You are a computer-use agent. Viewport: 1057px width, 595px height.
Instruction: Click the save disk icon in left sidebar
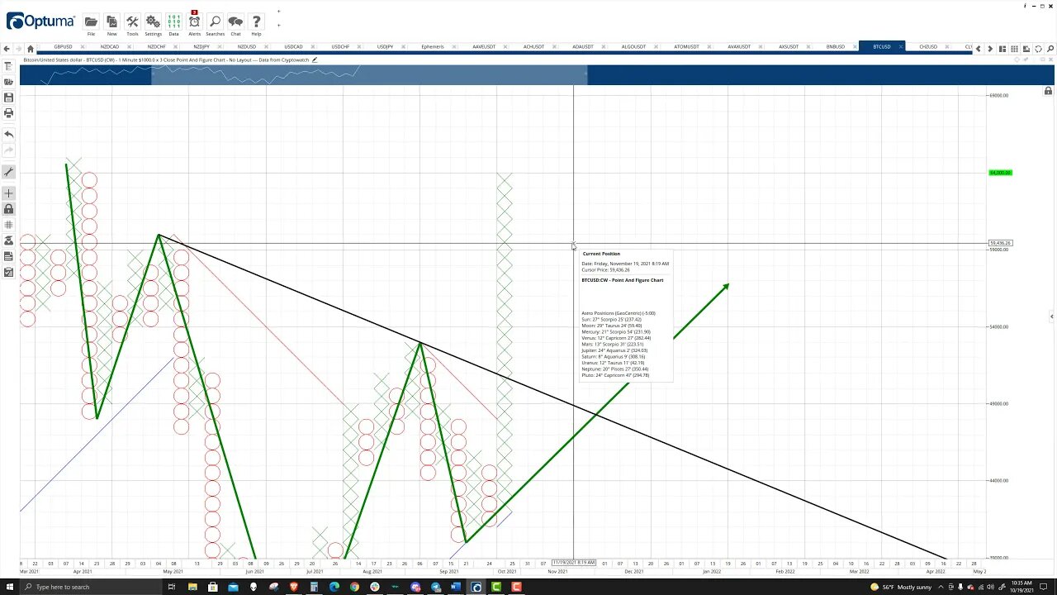coord(8,98)
